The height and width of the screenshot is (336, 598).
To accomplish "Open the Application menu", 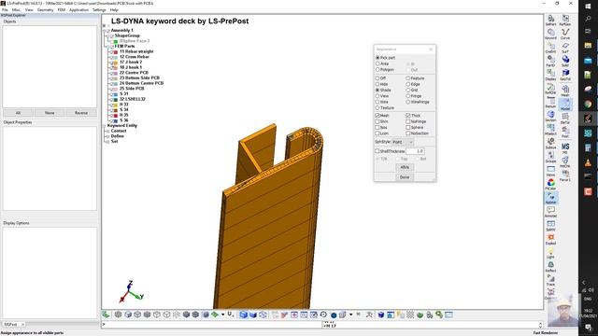I will point(78,10).
